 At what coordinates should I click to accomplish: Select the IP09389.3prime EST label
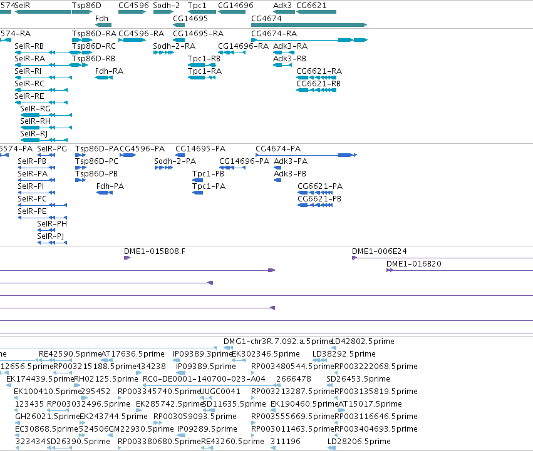pos(202,353)
